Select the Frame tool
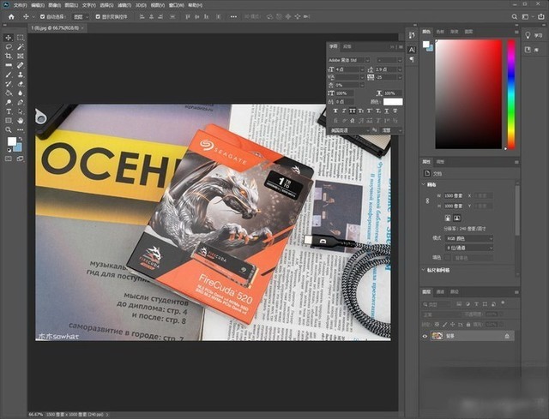 [21, 56]
